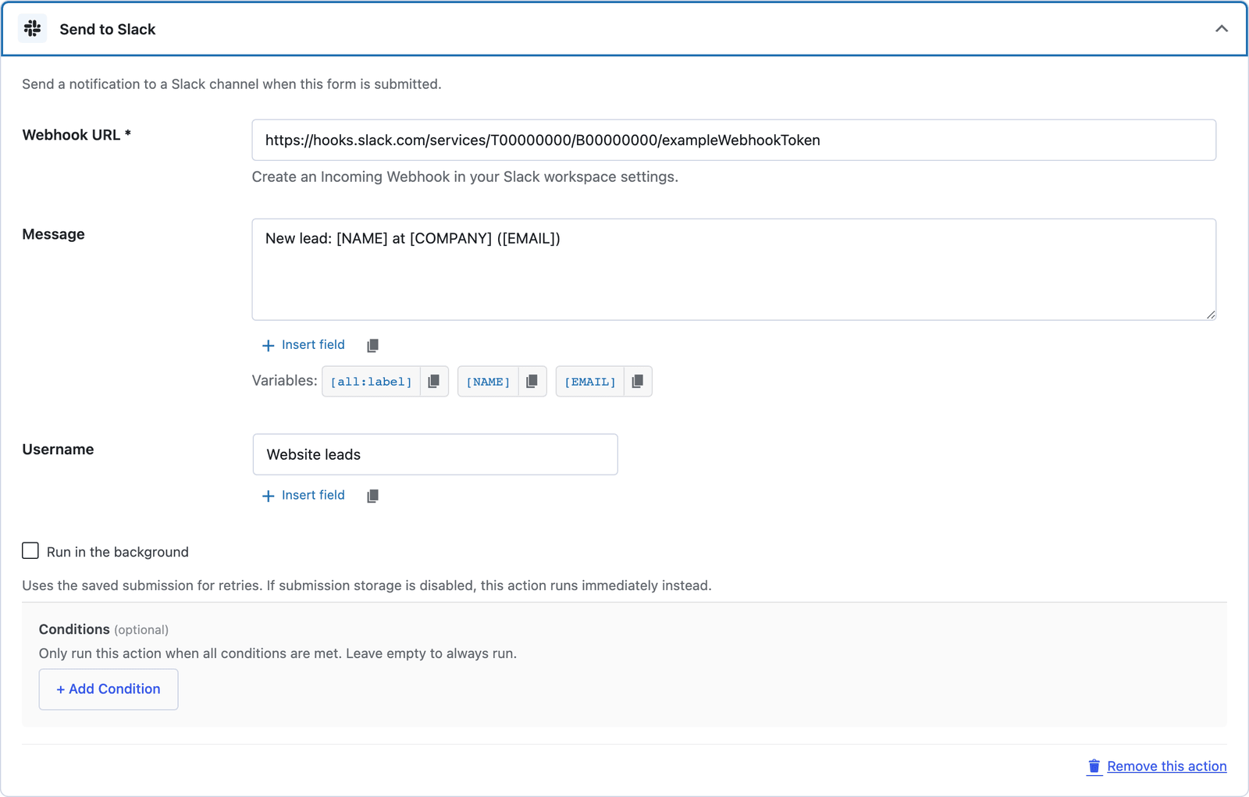Image resolution: width=1249 pixels, height=797 pixels.
Task: Collapse the Send to Slack panel
Action: coord(1222,29)
